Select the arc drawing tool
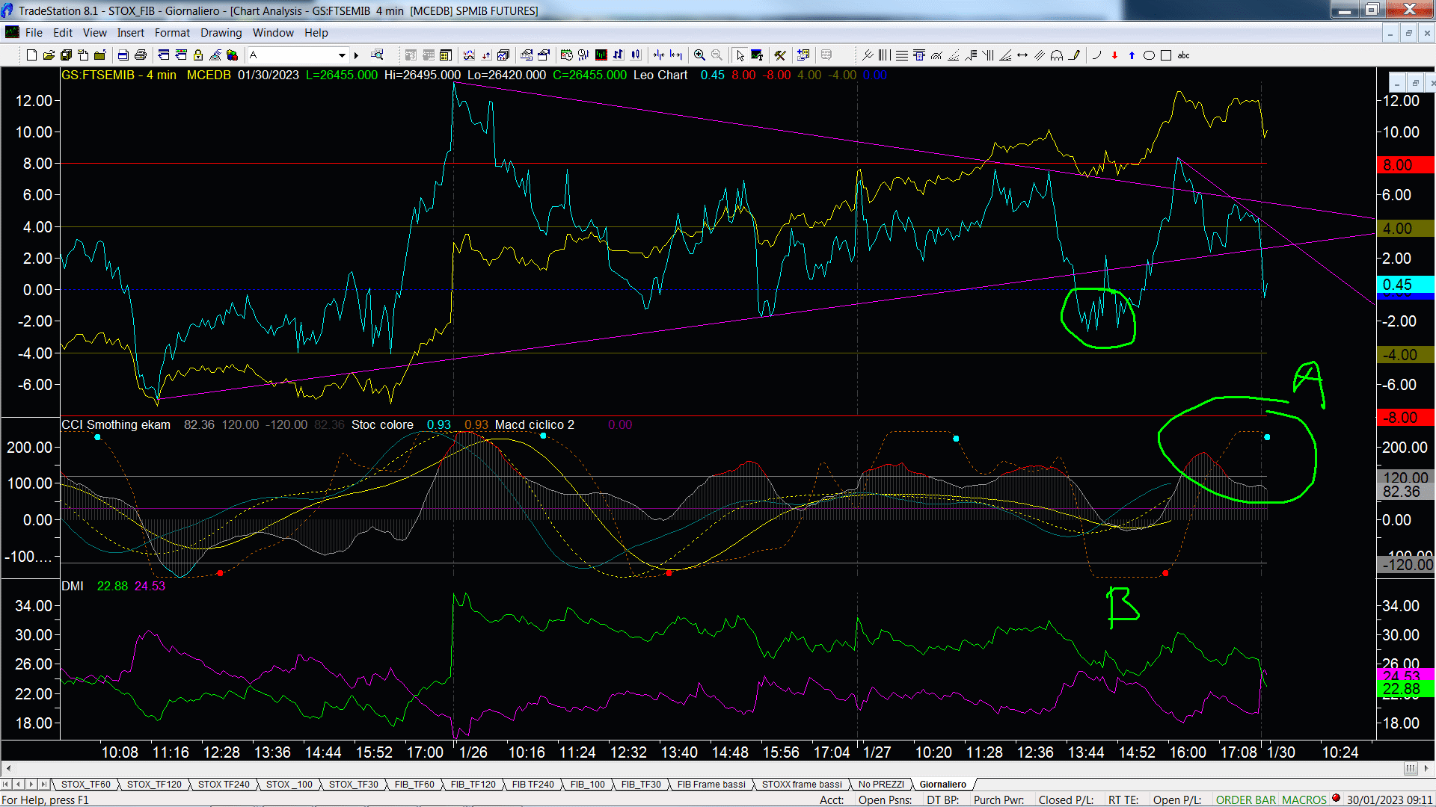This screenshot has width=1436, height=807. pos(1096,55)
